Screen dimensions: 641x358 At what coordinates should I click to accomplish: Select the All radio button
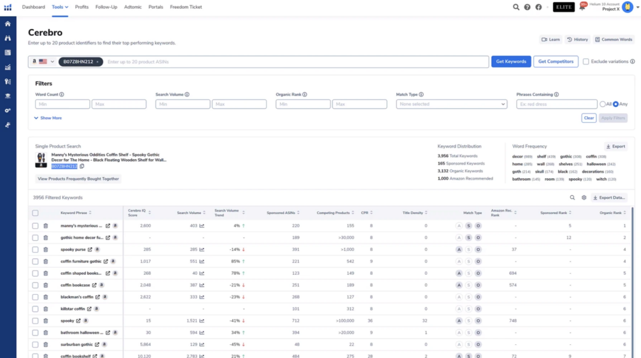tap(603, 105)
